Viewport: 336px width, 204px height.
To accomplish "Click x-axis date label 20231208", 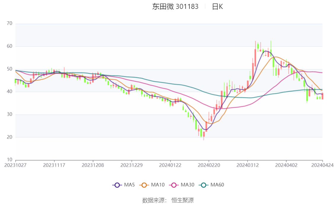I will [x=93, y=165].
